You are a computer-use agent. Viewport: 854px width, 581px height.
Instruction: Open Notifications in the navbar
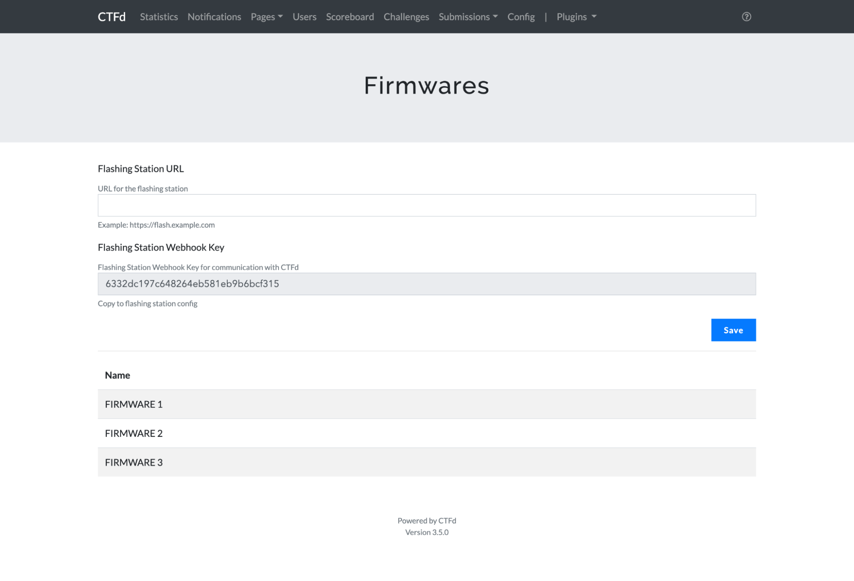214,17
